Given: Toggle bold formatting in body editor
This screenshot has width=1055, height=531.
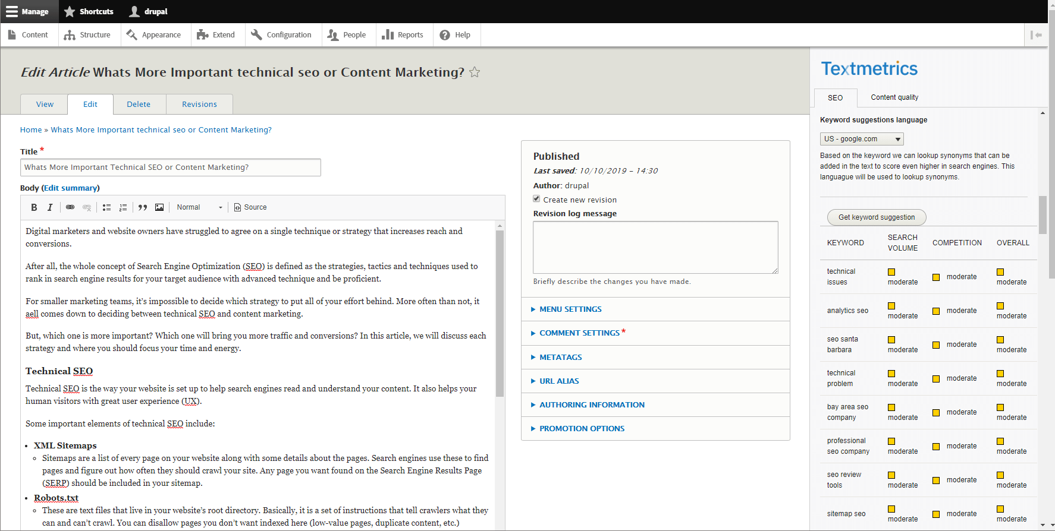Looking at the screenshot, I should click(34, 207).
